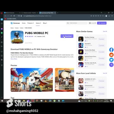Expand the Games dropdown menu
Viewport: 114px width, 114px height.
[x=38, y=23]
